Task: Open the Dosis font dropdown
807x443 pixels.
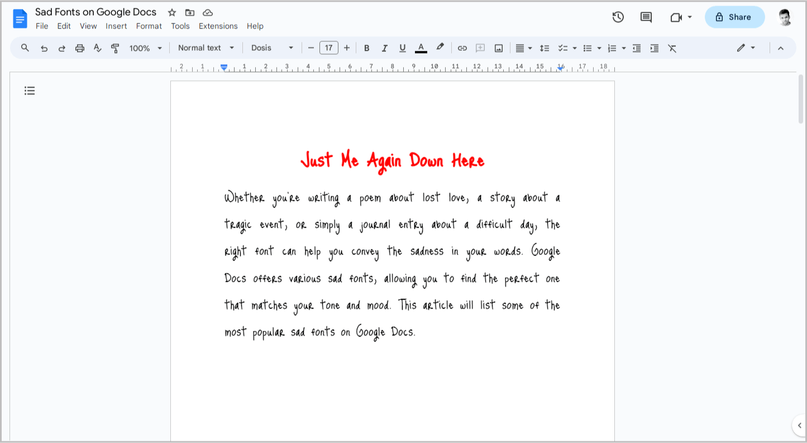Action: tap(272, 48)
